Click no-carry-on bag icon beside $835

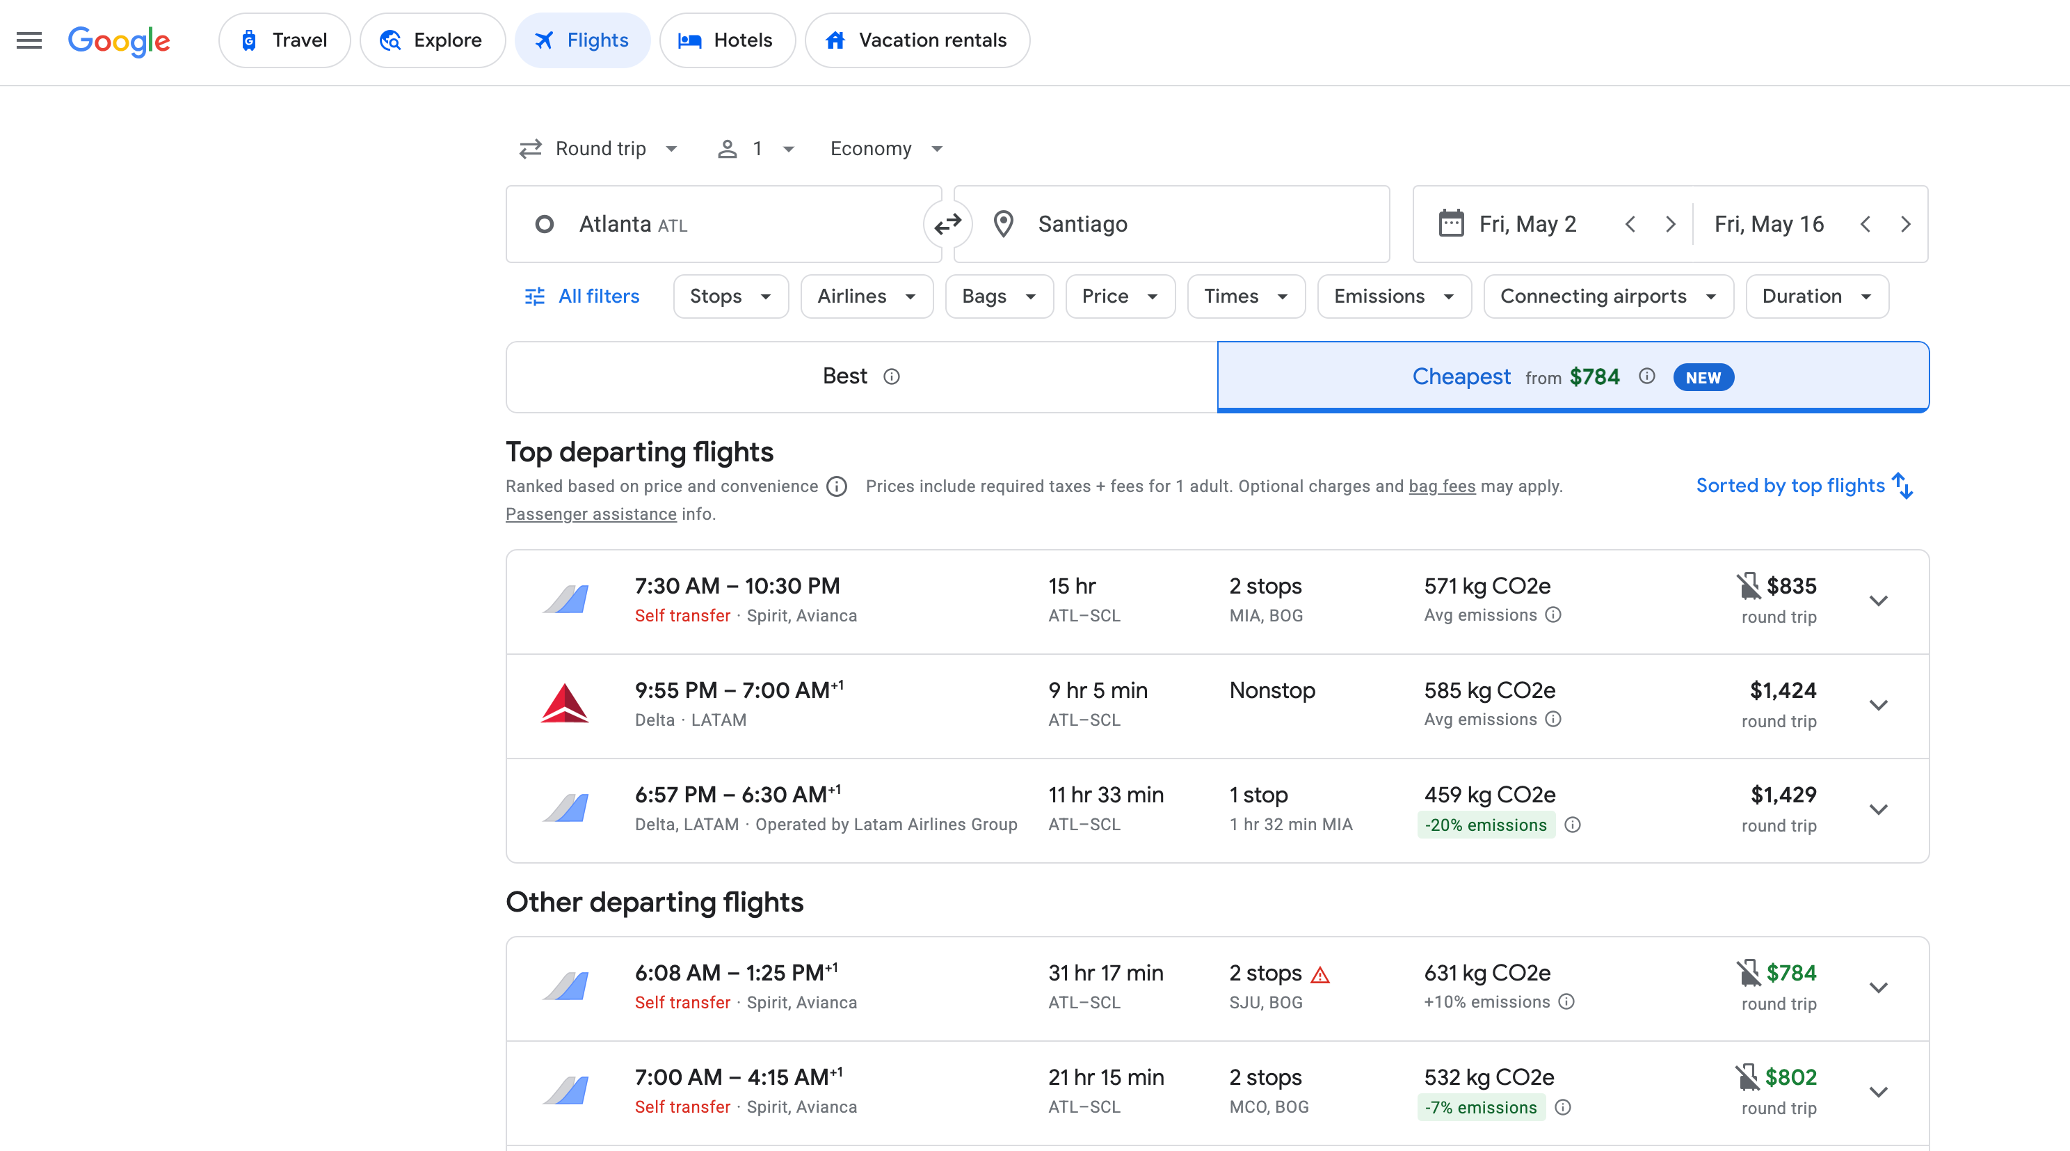coord(1748,586)
